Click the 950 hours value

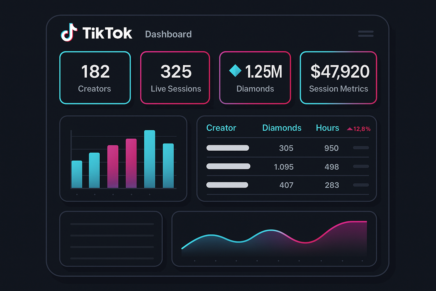pyautogui.click(x=332, y=148)
